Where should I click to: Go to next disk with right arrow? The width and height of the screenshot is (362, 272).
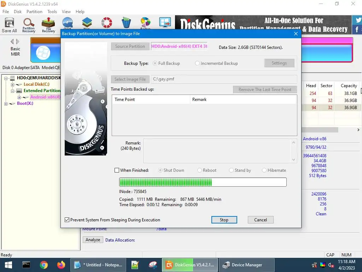click(x=18, y=42)
